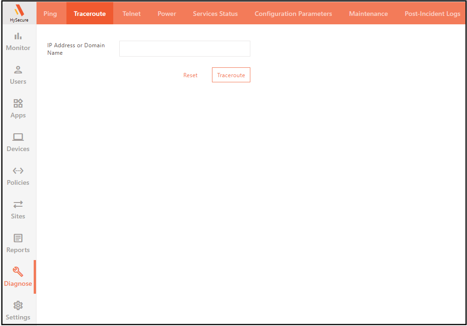Focus the IP Address or Domain Name field
This screenshot has width=467, height=326.
coord(185,49)
